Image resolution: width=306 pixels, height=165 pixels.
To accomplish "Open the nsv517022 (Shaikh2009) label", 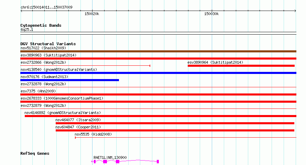I will point(43,48).
